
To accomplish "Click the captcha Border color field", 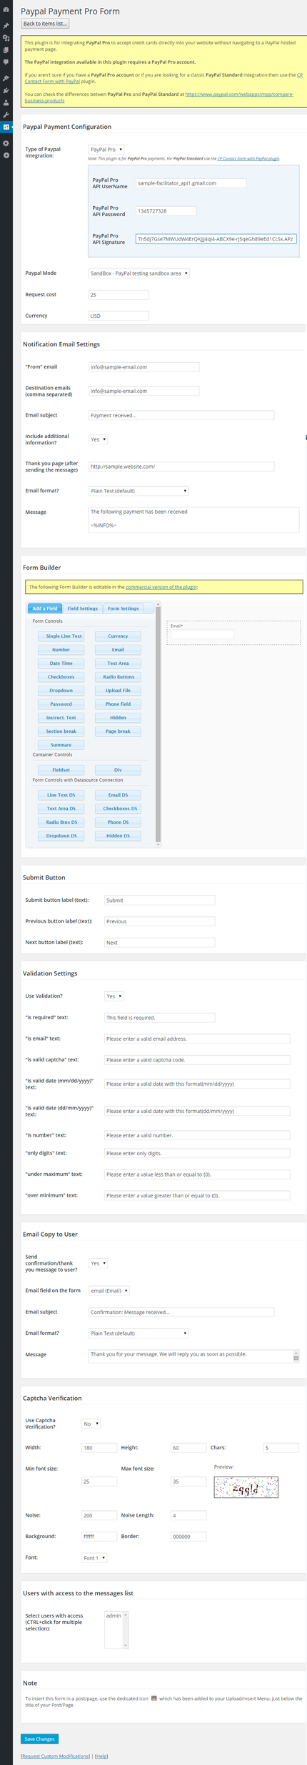I will point(188,1536).
